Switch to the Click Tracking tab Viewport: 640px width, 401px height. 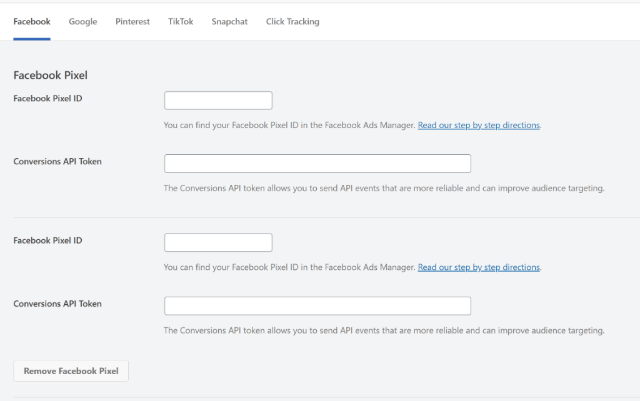[292, 22]
